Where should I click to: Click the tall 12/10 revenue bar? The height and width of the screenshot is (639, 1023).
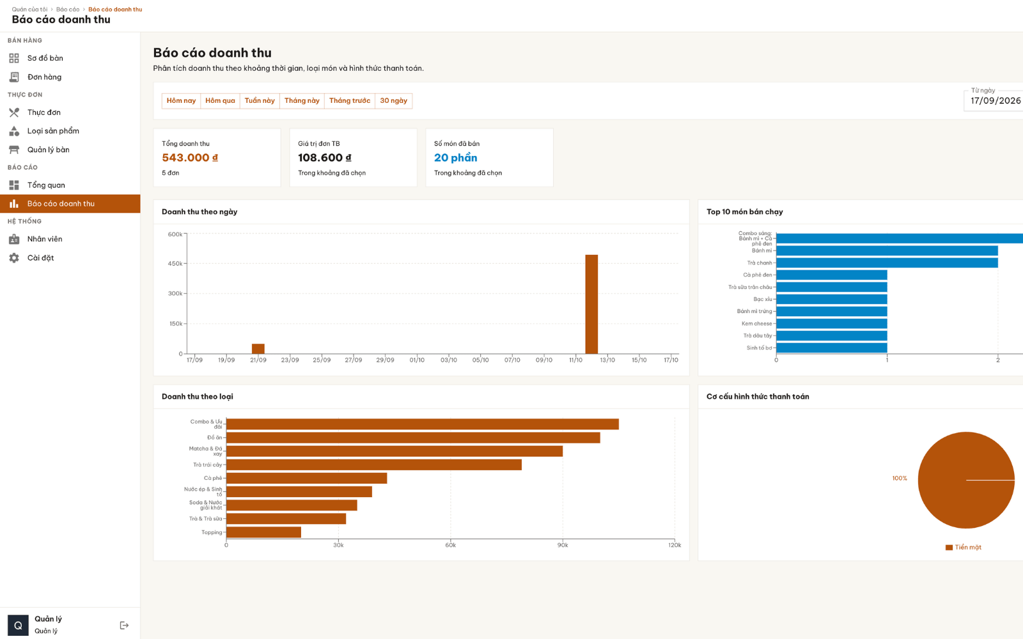591,304
